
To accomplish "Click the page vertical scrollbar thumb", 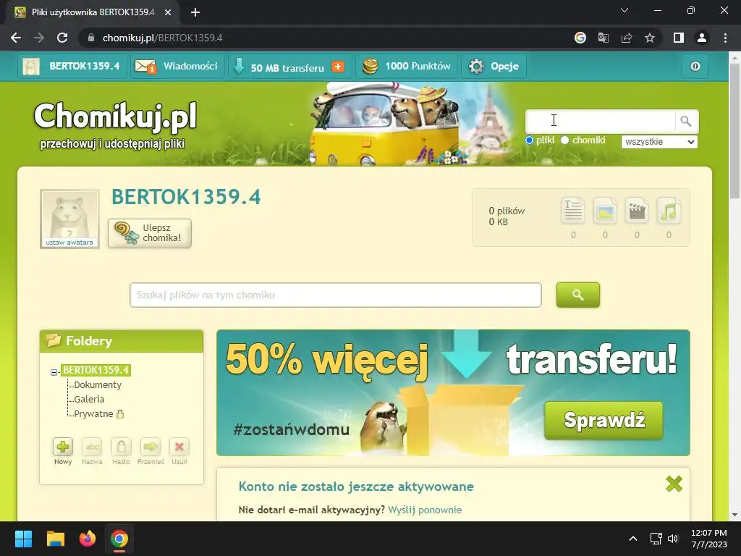I will click(x=735, y=130).
